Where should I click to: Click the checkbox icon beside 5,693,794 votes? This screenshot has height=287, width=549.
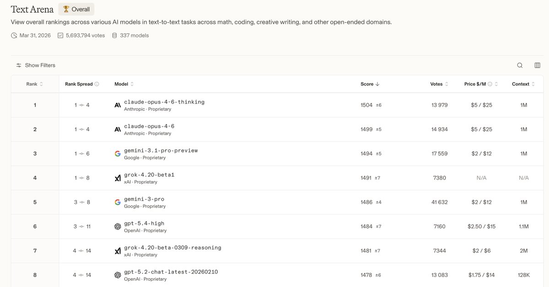pyautogui.click(x=60, y=35)
